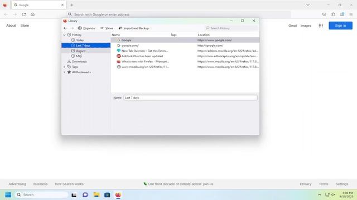This screenshot has height=200, width=357.
Task: Open the Organize menu in Library
Action: pos(87,28)
